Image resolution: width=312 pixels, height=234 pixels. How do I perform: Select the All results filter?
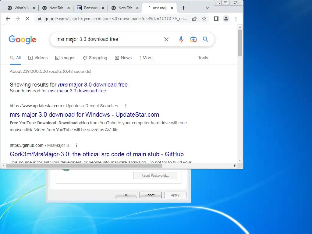15,58
